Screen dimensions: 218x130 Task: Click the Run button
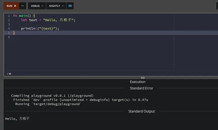11,6
